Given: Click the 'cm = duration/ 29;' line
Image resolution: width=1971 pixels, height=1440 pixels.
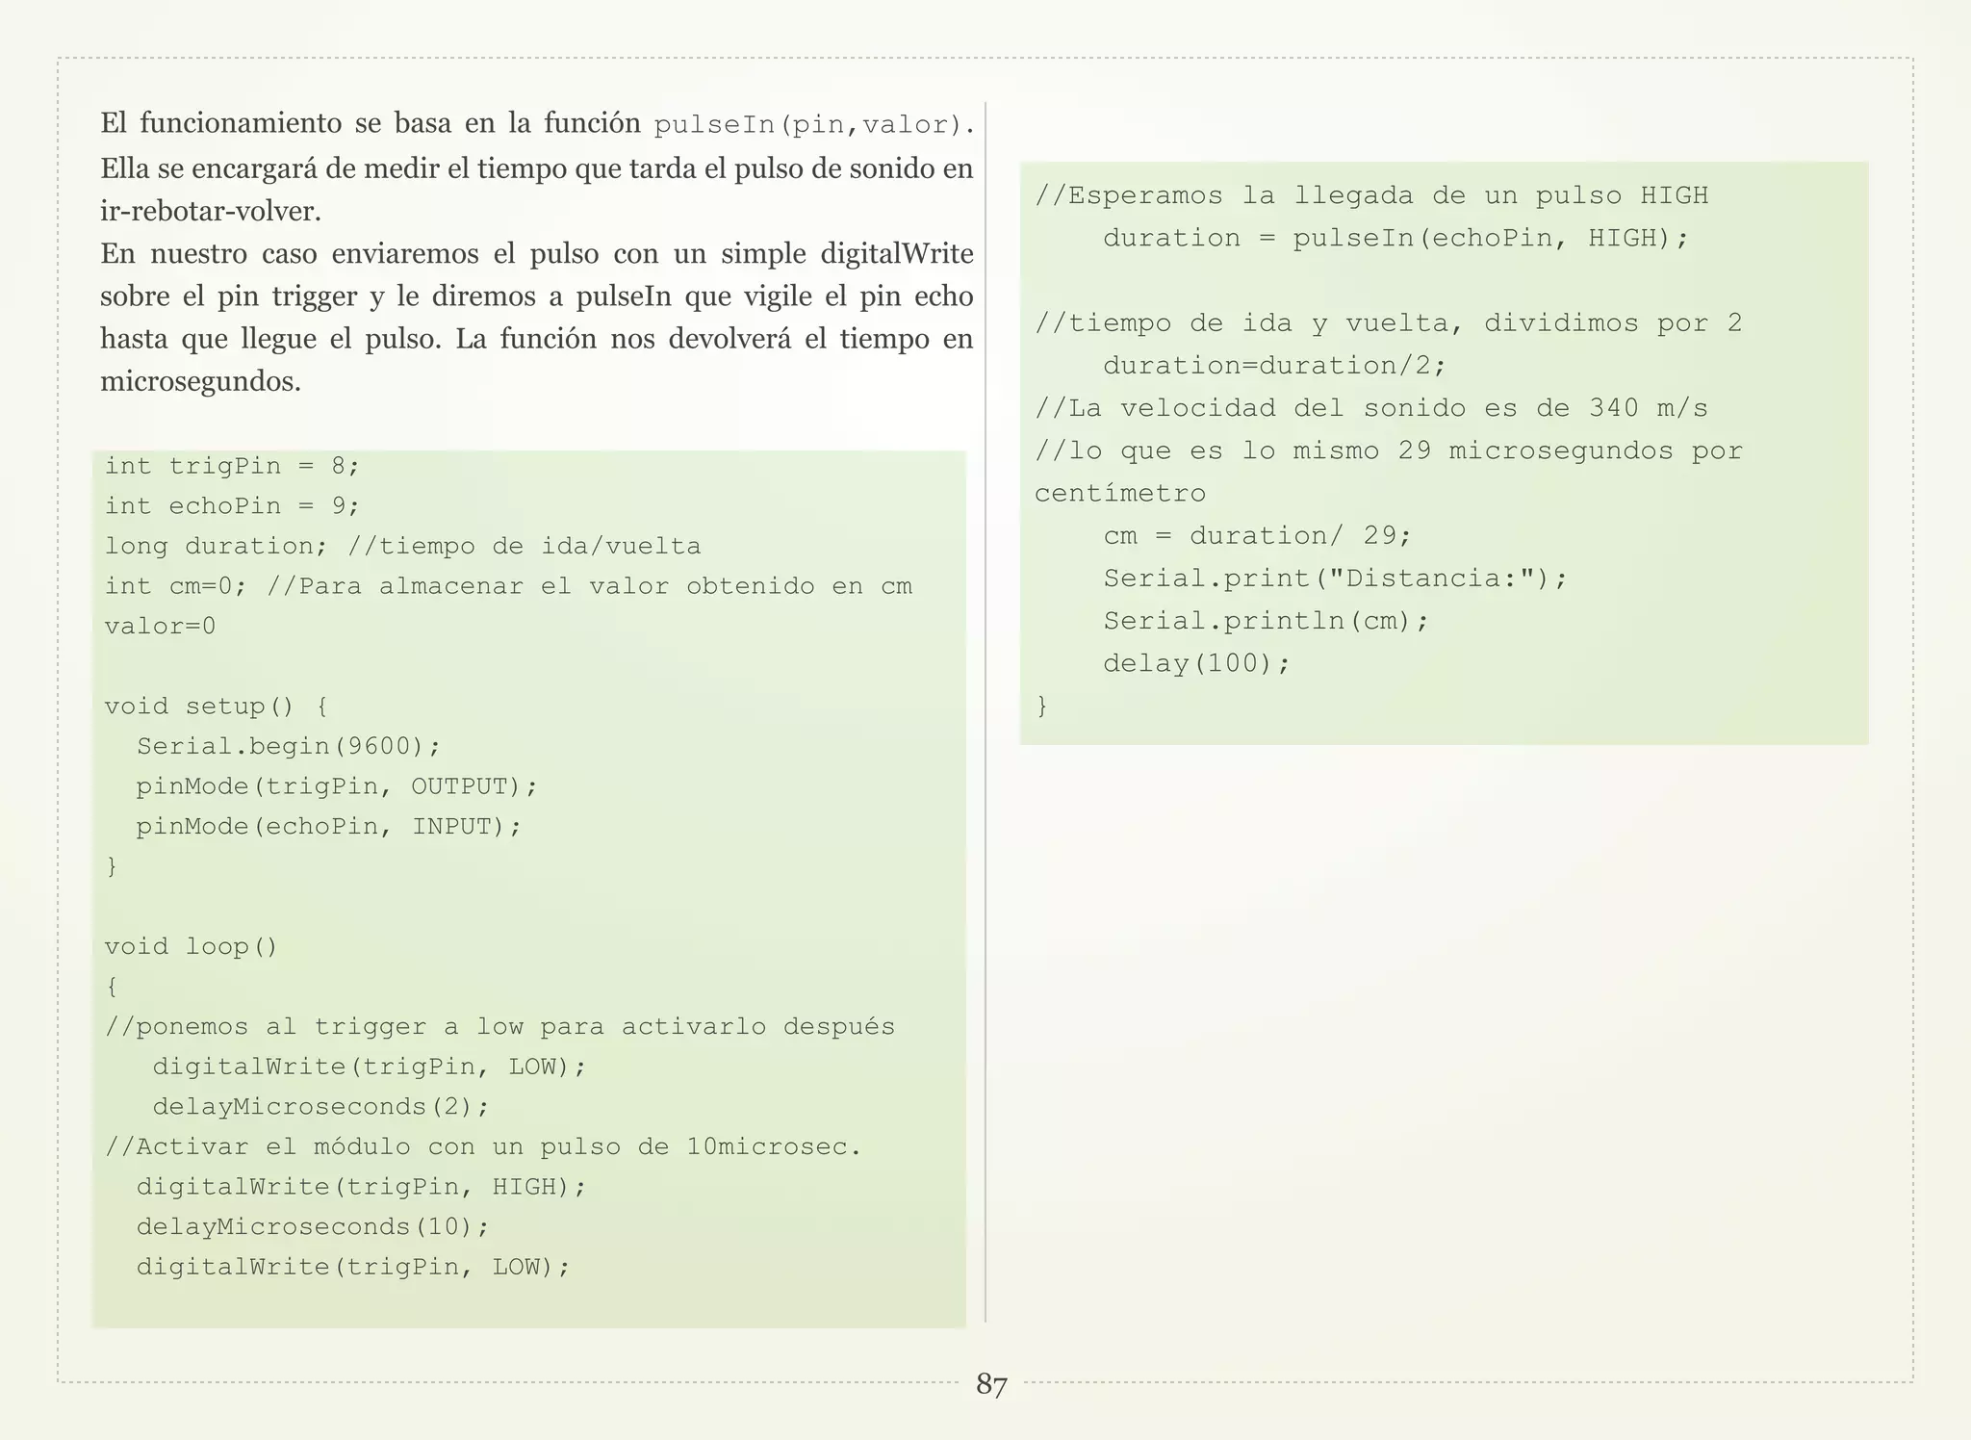Looking at the screenshot, I should pos(1257,536).
